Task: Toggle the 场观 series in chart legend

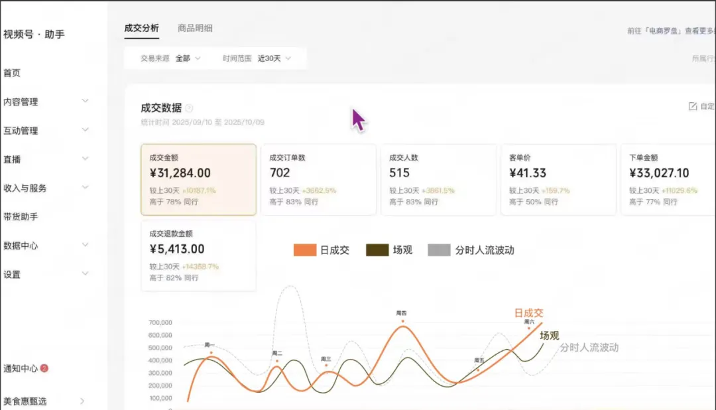Action: point(388,250)
